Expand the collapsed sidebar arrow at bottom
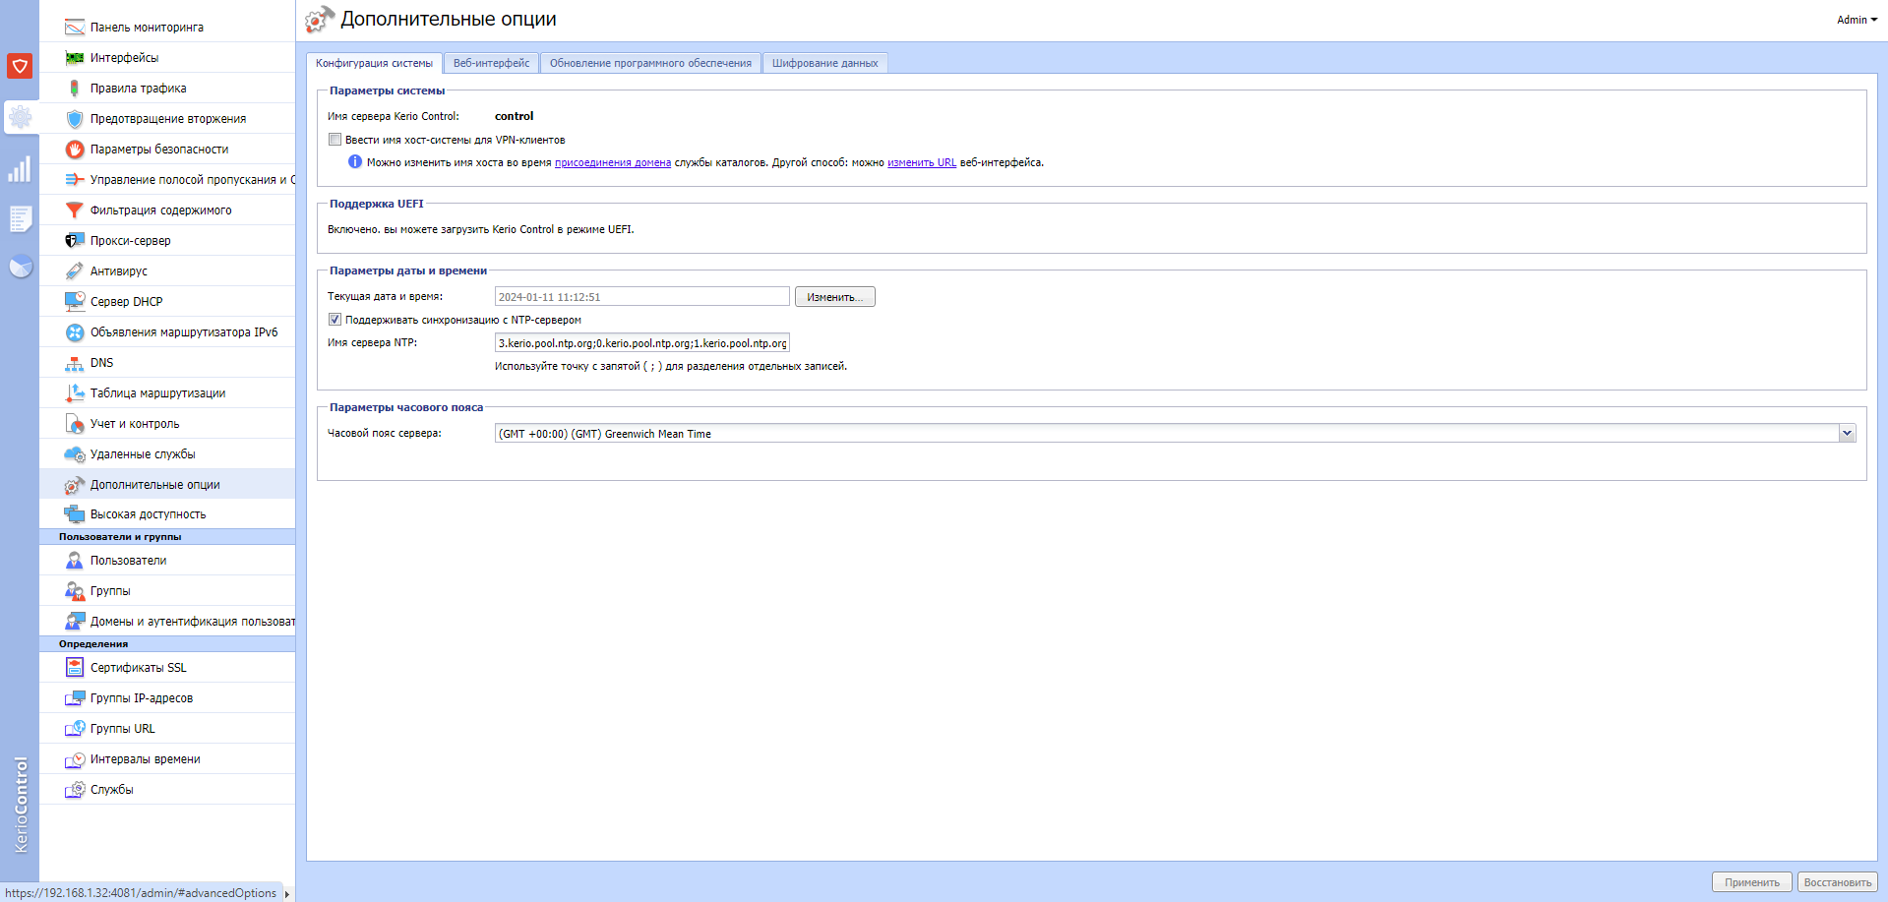1888x902 pixels. pyautogui.click(x=287, y=893)
